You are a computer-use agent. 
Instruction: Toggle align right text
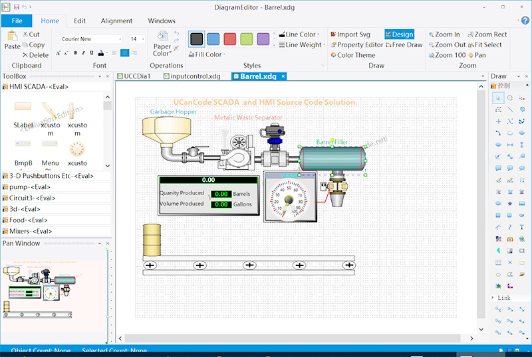click(x=134, y=53)
